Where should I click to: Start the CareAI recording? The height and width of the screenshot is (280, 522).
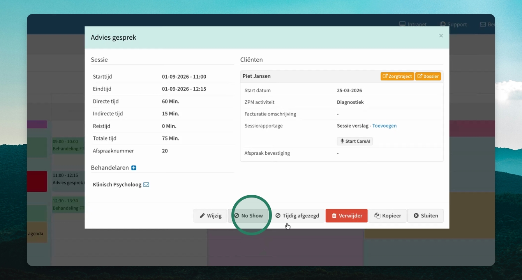355,141
